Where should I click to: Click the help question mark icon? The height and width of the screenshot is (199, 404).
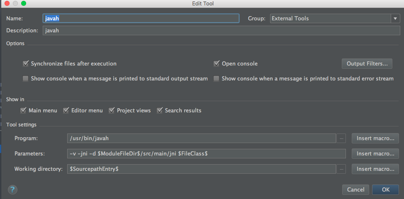(x=12, y=189)
